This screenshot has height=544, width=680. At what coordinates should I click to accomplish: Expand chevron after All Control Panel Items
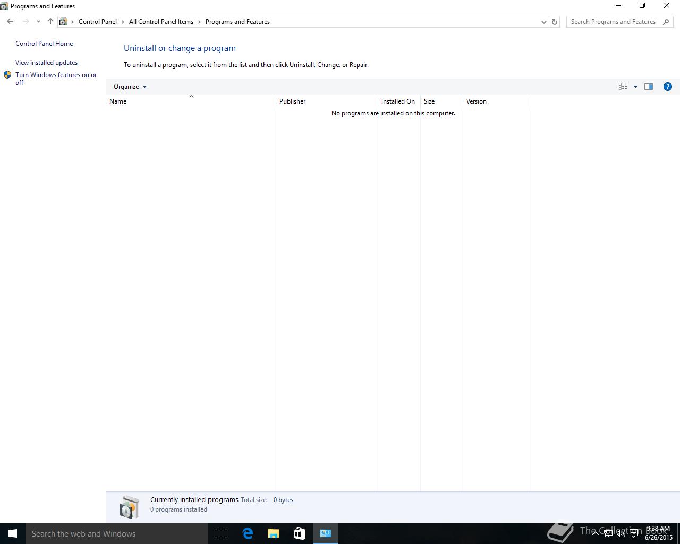200,22
